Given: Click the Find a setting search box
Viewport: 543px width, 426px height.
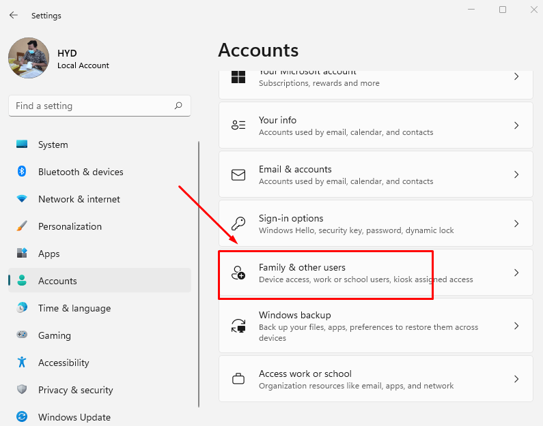Looking at the screenshot, I should click(92, 106).
